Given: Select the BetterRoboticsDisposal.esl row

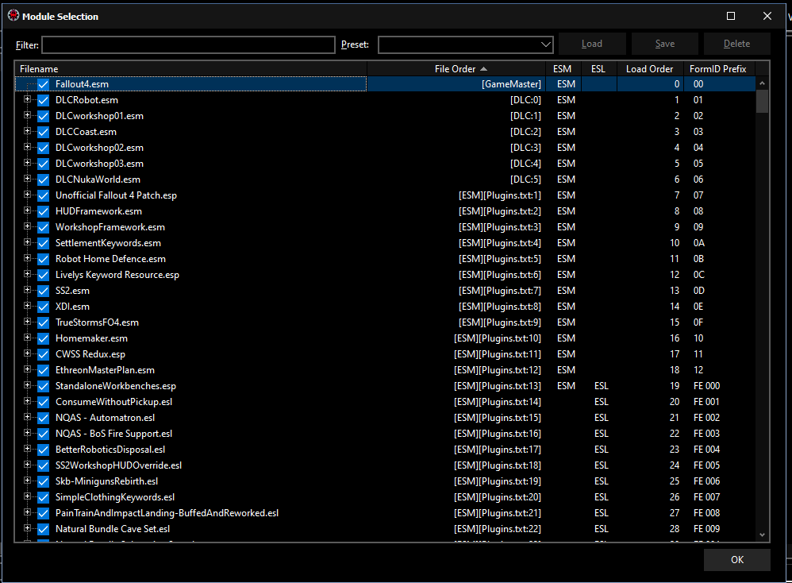Looking at the screenshot, I should (x=386, y=450).
